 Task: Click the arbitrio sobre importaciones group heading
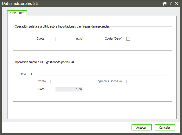pos(62,26)
